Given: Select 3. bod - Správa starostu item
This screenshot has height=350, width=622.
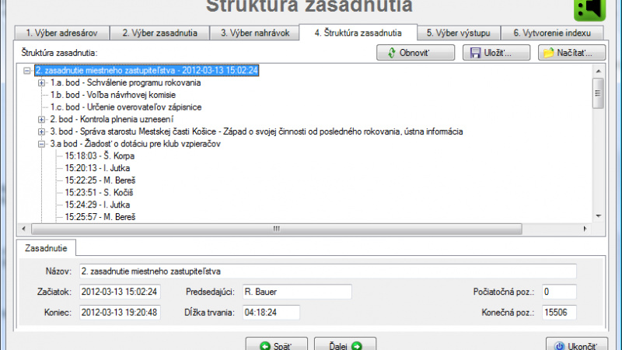Looking at the screenshot, I should coord(257,131).
